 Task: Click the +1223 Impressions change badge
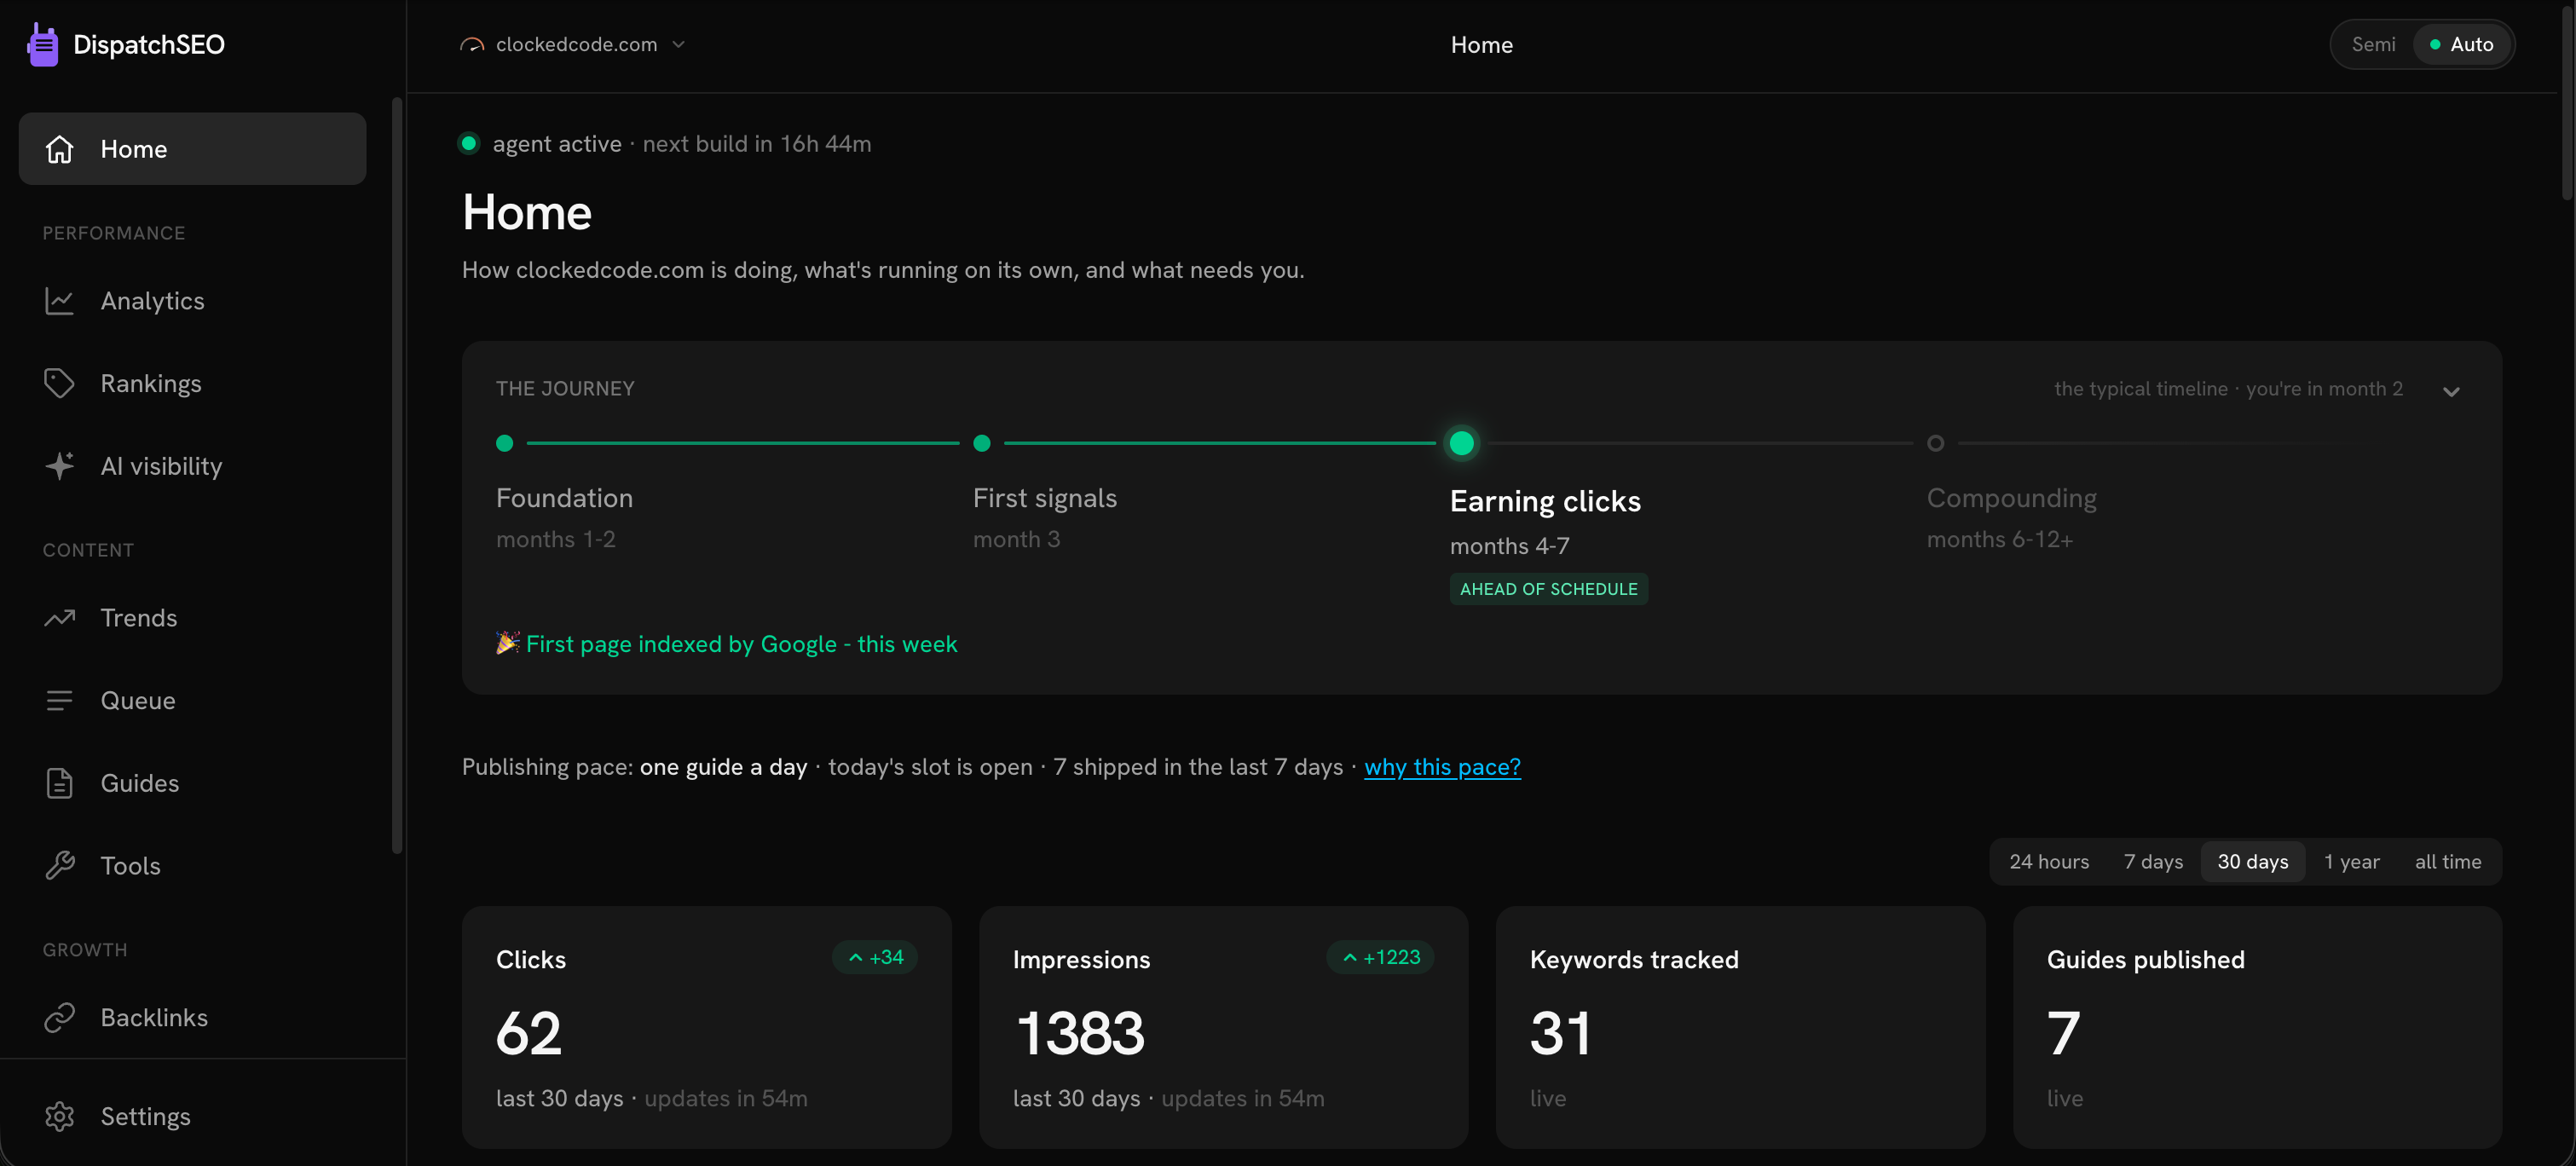1380,958
